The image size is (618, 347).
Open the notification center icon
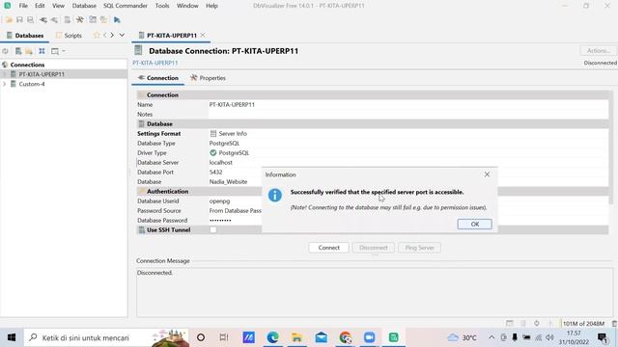(603, 337)
